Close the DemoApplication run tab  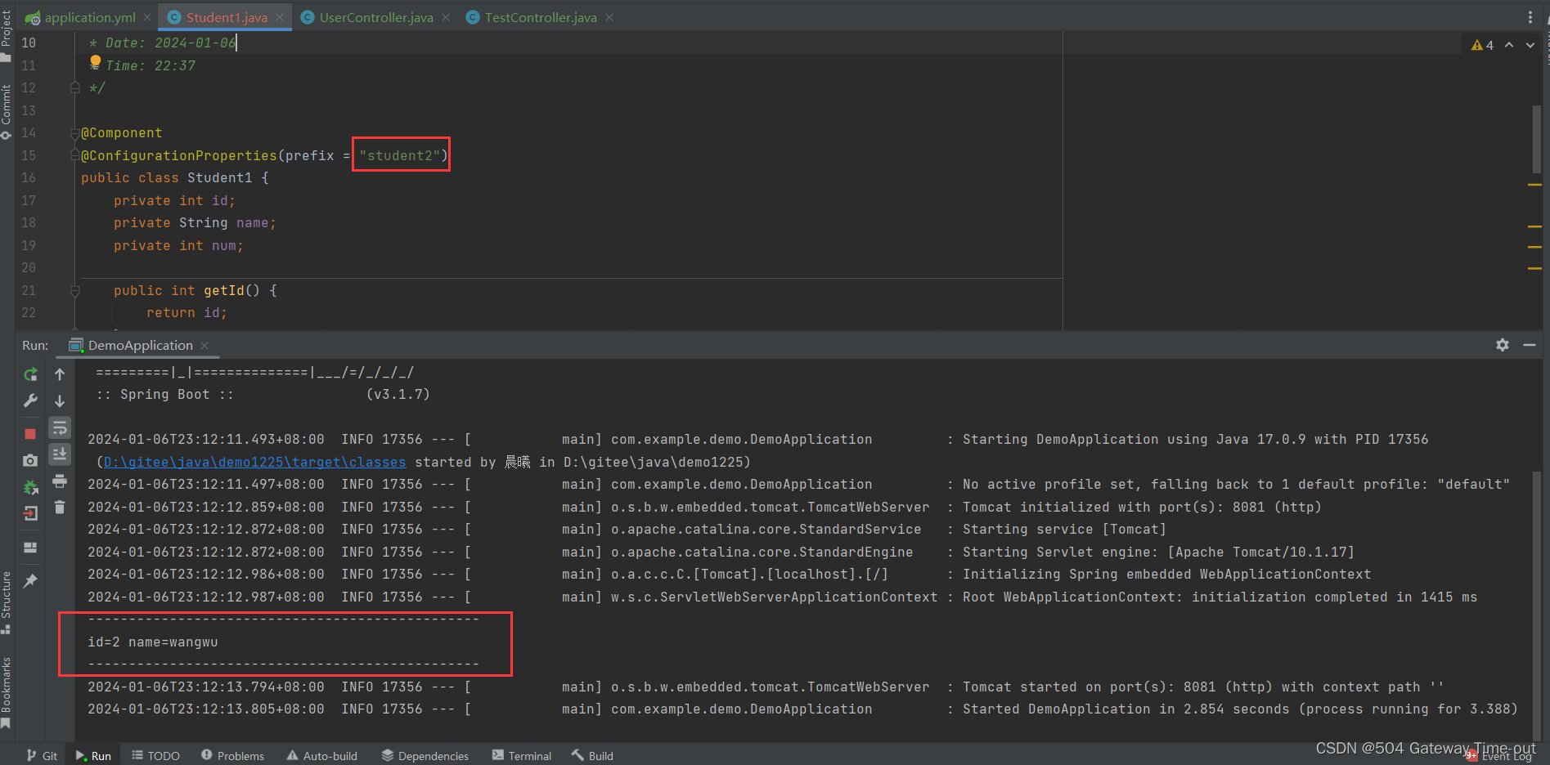click(204, 346)
